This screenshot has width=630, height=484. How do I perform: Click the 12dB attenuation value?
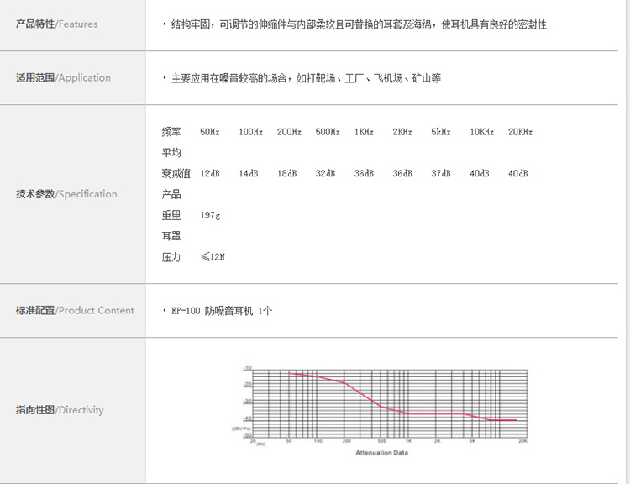(210, 174)
